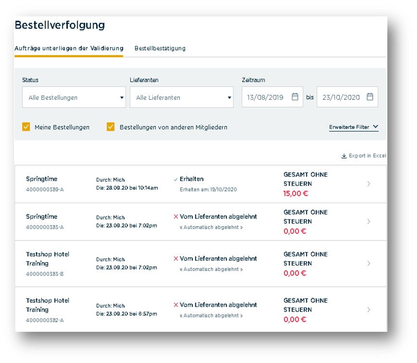Switch to Bestellbestätigung tab
417x363 pixels.
tap(160, 48)
